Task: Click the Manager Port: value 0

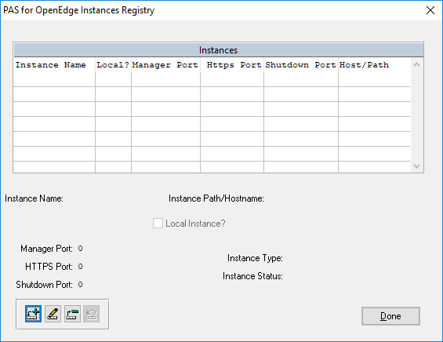Action: tap(80, 249)
